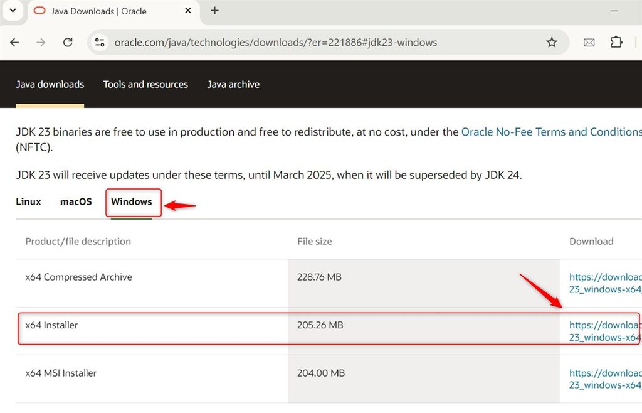The height and width of the screenshot is (413, 642).
Task: Click the 'x64 Compressed Archive' description text
Action: [x=78, y=277]
